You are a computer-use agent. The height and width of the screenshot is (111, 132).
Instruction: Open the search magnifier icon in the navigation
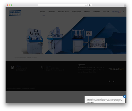[123, 12]
